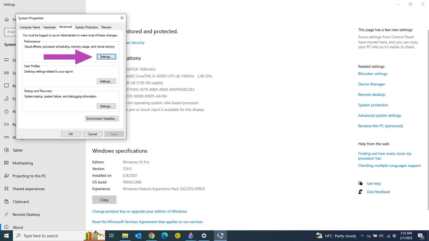Screen dimensions: 429x241
Task: Click the Get help icon
Action: [x=360, y=183]
